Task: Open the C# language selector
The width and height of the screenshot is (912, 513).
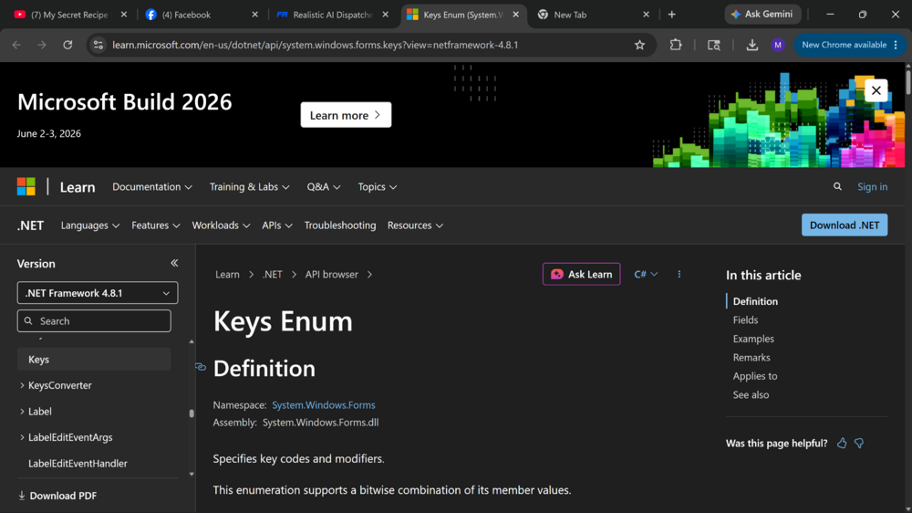Action: 646,274
